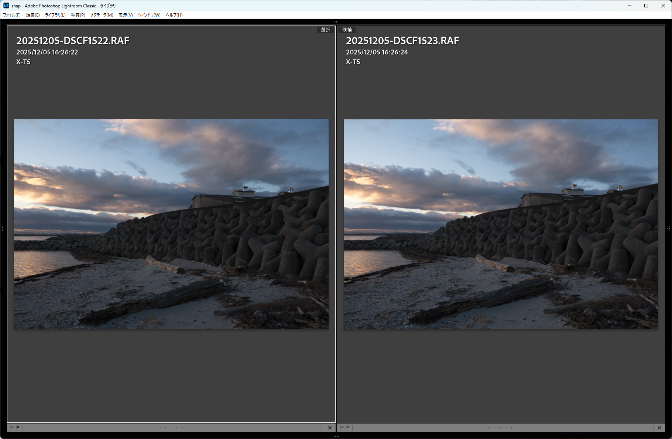Remove the DSCF1522 select photo with X
672x439 pixels.
click(x=330, y=428)
